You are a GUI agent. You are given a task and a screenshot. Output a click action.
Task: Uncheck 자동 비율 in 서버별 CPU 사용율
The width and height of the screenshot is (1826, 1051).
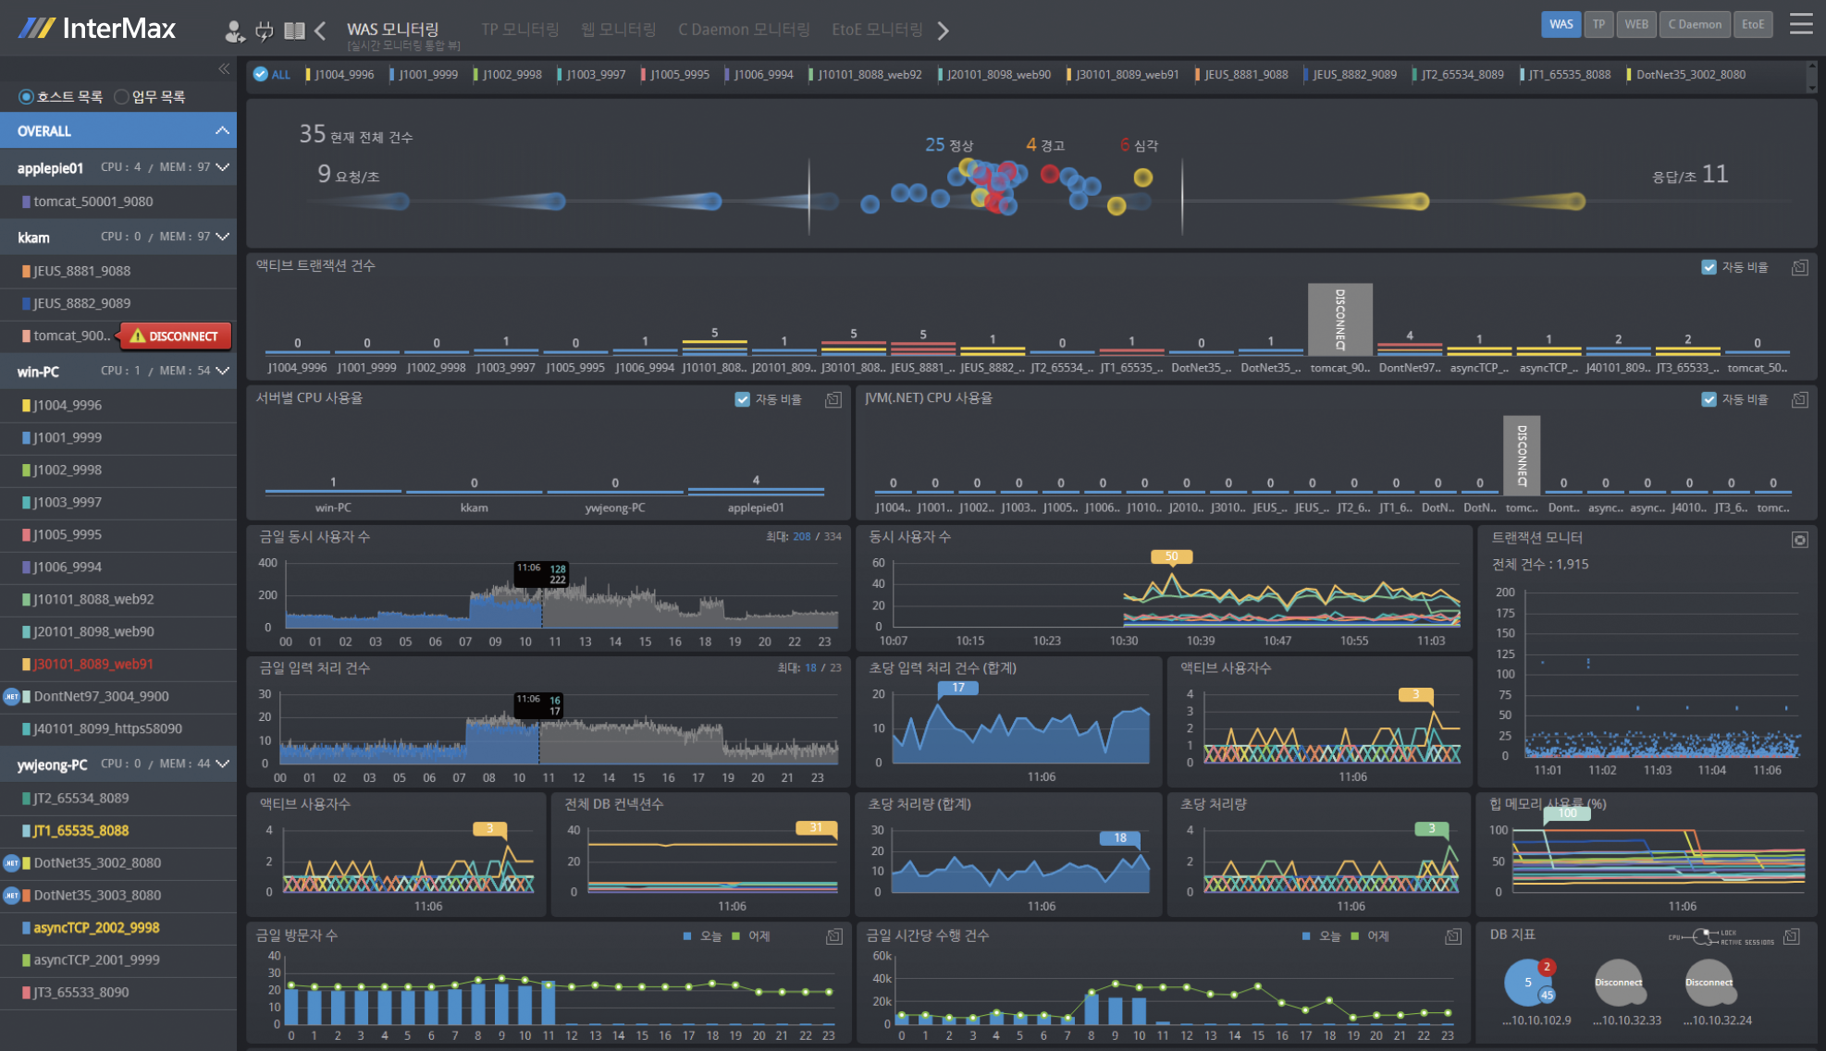[742, 399]
